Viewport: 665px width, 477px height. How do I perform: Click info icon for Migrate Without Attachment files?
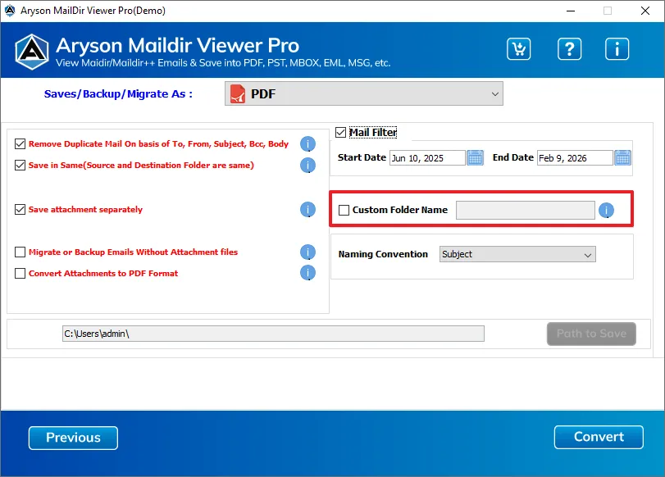[307, 252]
